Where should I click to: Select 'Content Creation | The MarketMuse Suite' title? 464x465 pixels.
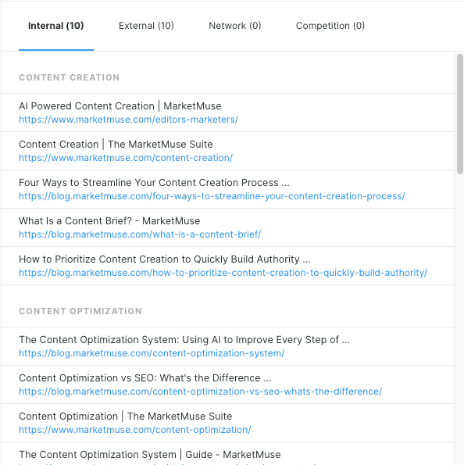pyautogui.click(x=116, y=145)
